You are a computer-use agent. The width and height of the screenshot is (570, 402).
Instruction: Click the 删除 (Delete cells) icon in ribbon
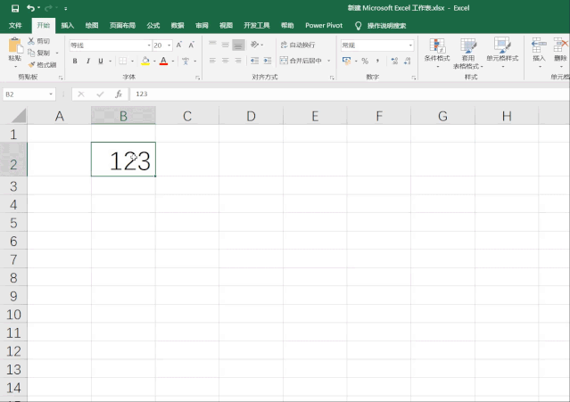point(560,45)
